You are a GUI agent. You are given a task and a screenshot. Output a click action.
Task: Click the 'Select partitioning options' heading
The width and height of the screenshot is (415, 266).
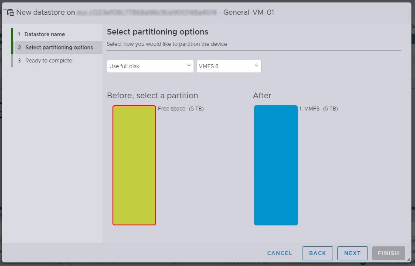coord(157,32)
